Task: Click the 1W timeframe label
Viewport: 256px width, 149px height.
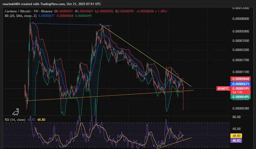Action: pyautogui.click(x=36, y=11)
